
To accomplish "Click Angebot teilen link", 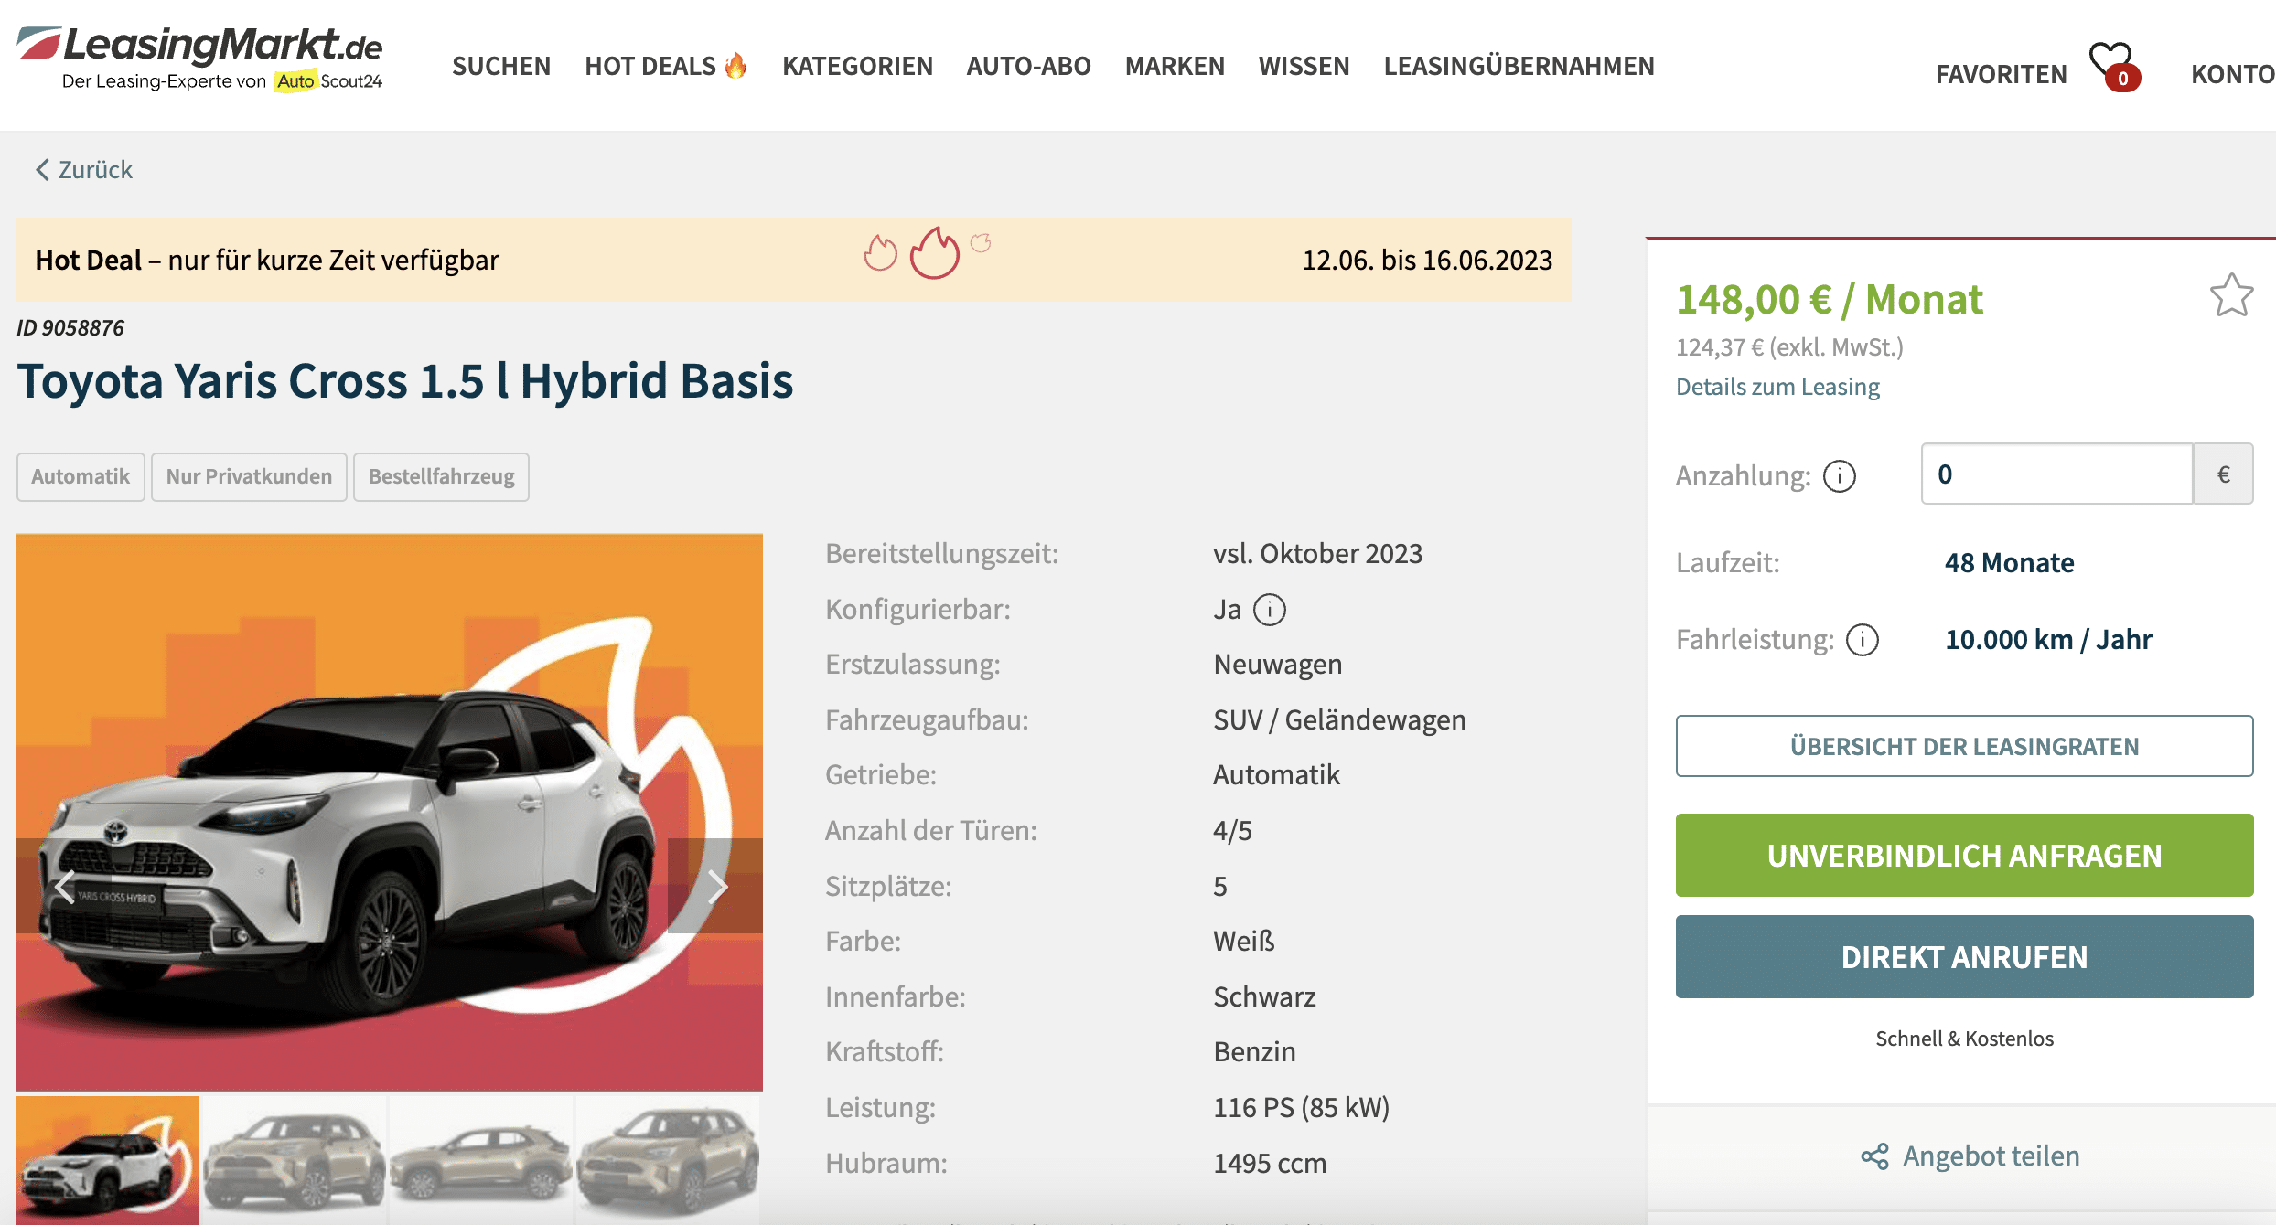I will point(1991,1156).
